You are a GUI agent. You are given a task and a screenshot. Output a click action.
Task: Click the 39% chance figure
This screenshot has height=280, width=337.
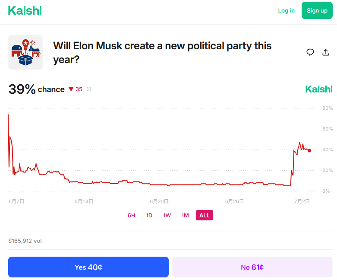pyautogui.click(x=36, y=89)
